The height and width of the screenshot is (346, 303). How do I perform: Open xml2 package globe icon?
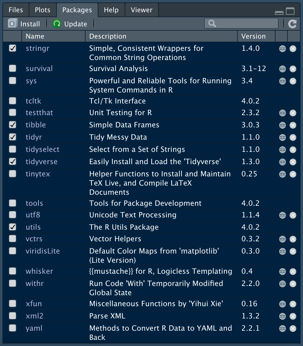point(282,316)
